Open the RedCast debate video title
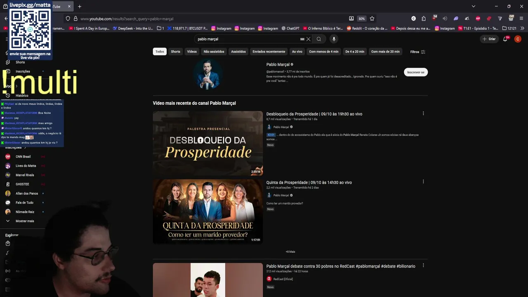This screenshot has height=297, width=528. tap(341, 266)
